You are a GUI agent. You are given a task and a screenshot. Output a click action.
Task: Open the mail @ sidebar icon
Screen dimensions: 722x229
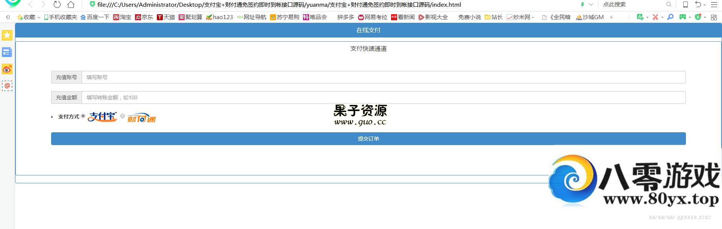click(7, 86)
